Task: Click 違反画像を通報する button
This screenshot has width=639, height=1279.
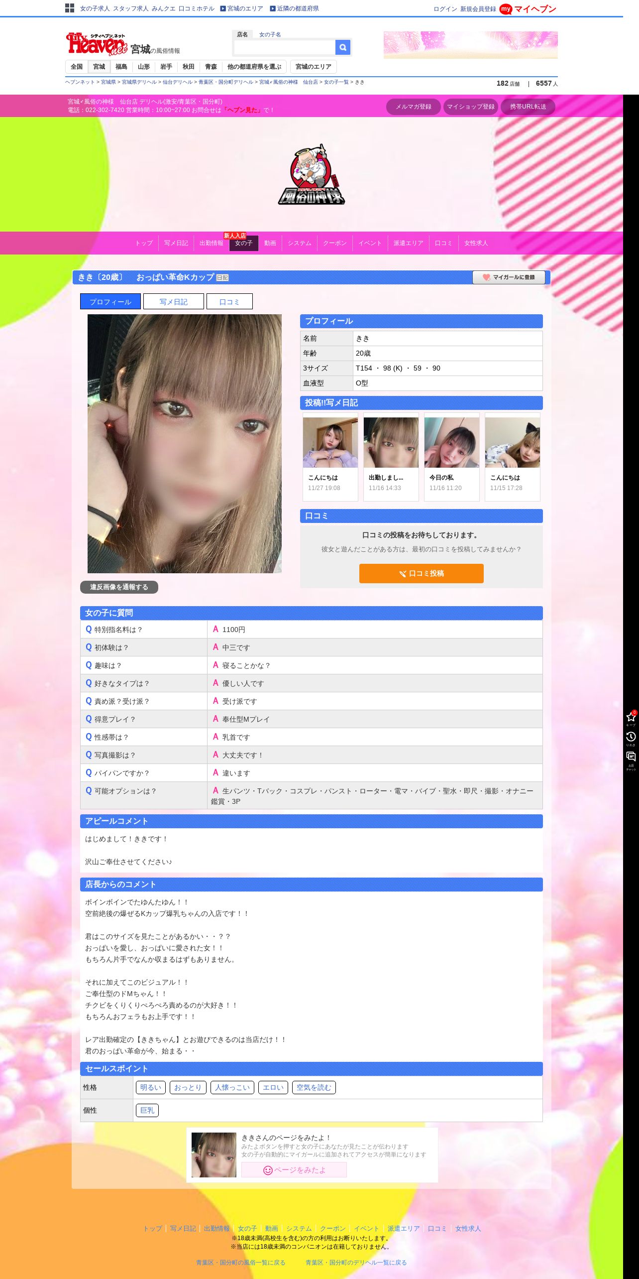Action: coord(119,587)
